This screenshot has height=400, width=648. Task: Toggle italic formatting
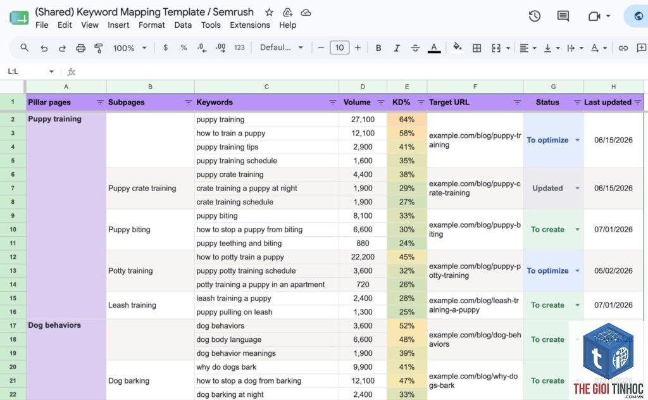point(397,48)
